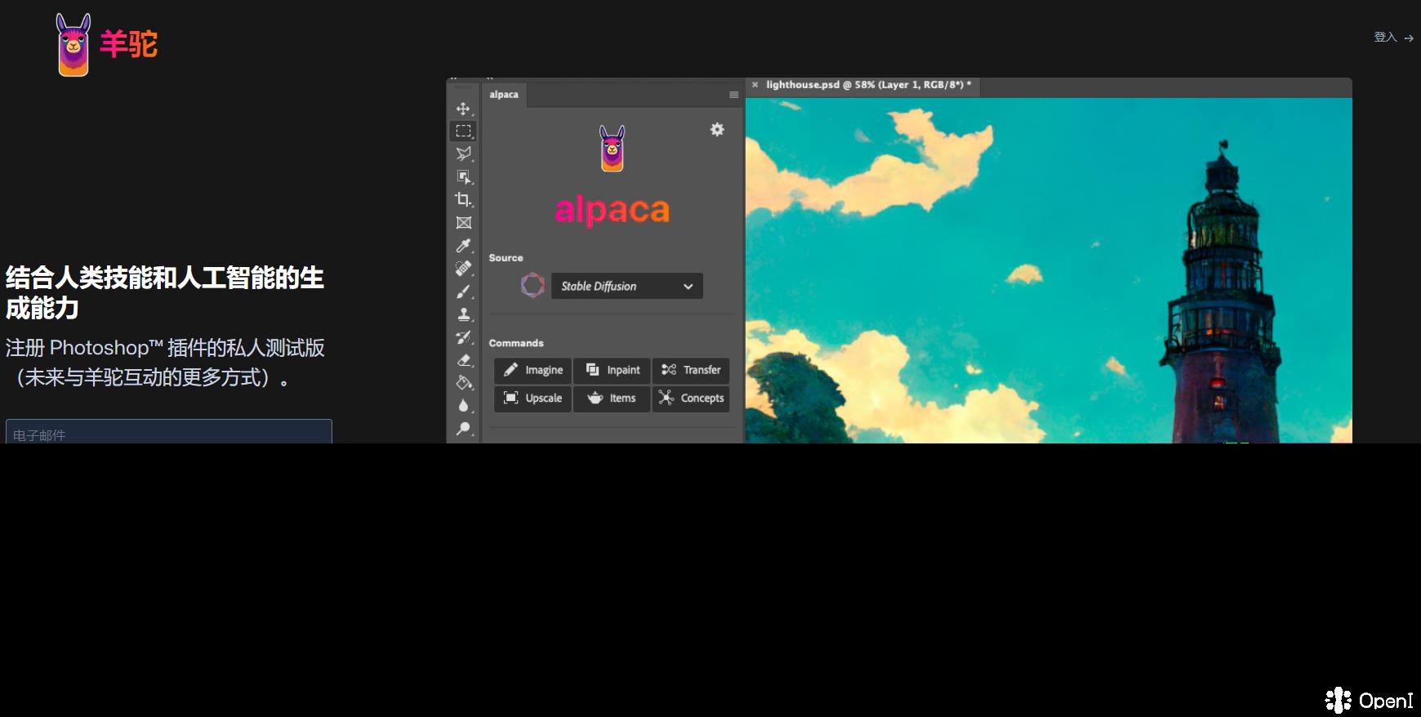Image resolution: width=1421 pixels, height=717 pixels.
Task: Open the Stable Diffusion source dropdown
Action: [x=626, y=286]
